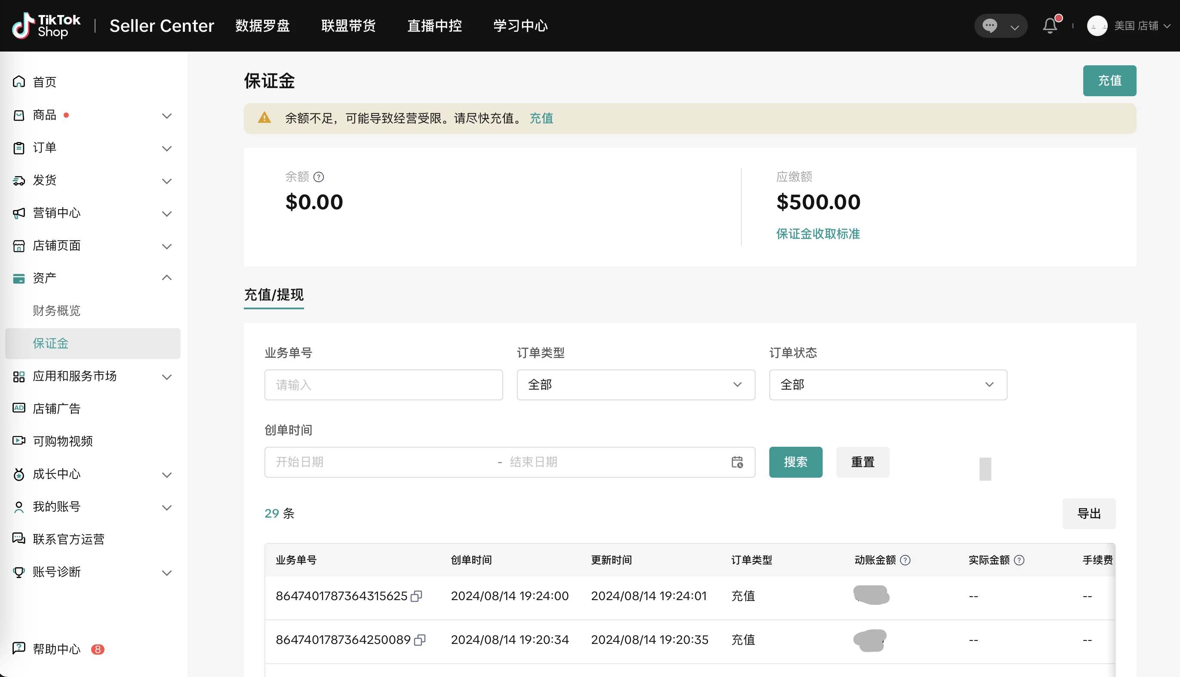Open the 联系官方运营 sidebar item

pyautogui.click(x=69, y=539)
